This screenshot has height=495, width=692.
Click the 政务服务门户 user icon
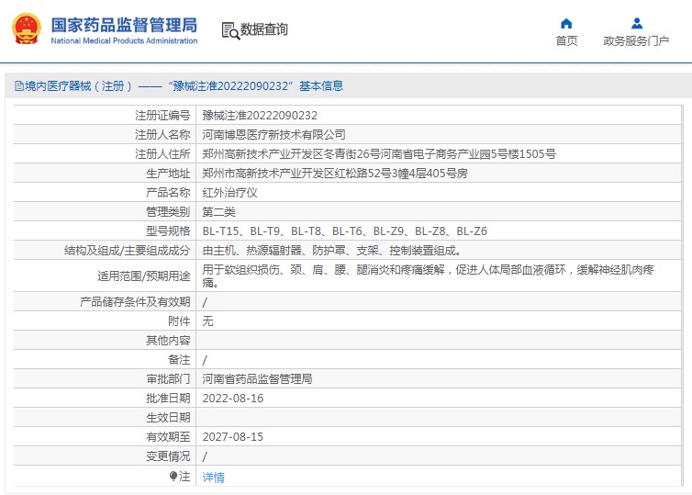point(636,23)
